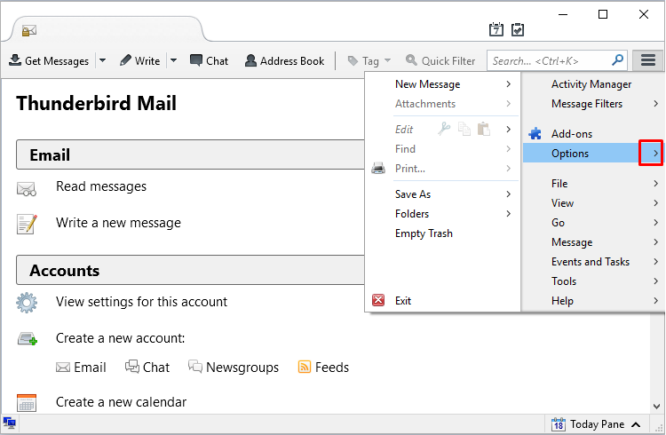Screen dimensions: 666x435
Task: Expand the Write dropdown arrow
Action: (x=173, y=60)
